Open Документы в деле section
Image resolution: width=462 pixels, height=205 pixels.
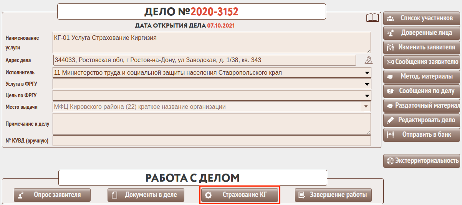(x=146, y=195)
